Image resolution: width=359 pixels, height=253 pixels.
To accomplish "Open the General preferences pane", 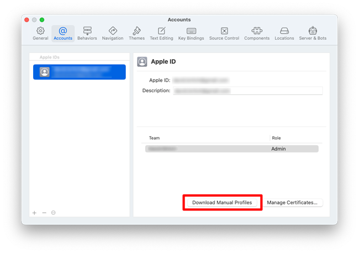I will pos(40,33).
